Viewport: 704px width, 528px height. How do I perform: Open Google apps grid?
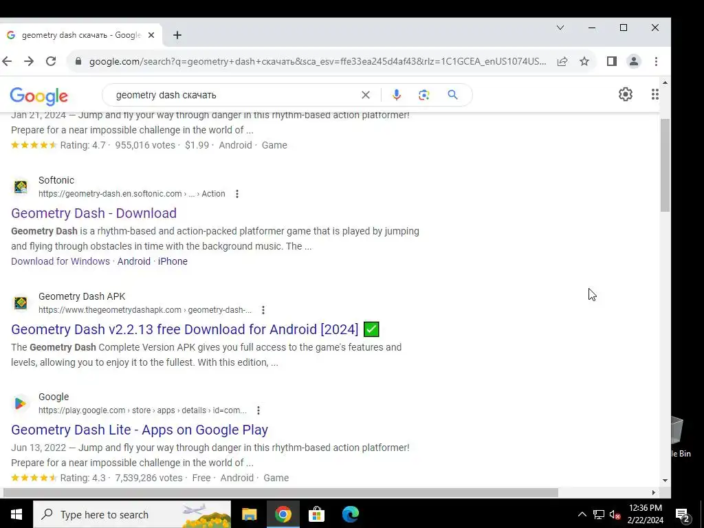655,94
